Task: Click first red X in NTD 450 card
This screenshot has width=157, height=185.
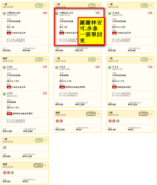Action: pos(5,173)
